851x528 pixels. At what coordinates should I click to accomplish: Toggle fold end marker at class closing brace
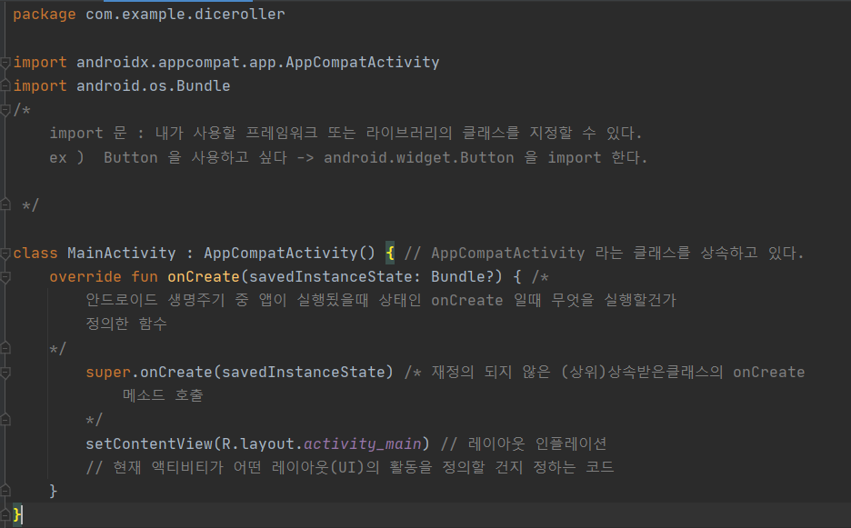click(5, 514)
